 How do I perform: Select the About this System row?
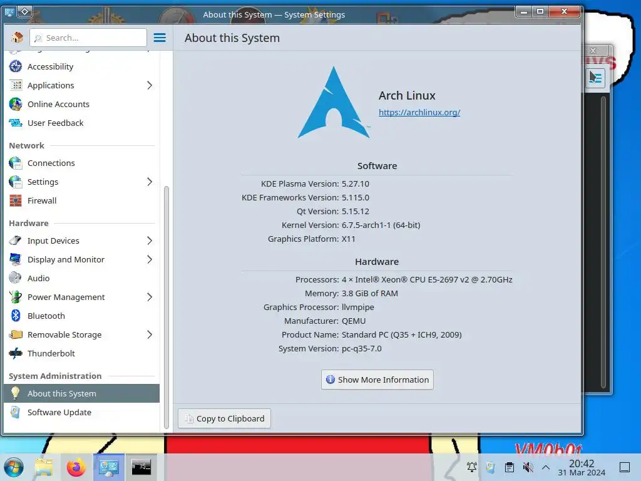coord(81,393)
